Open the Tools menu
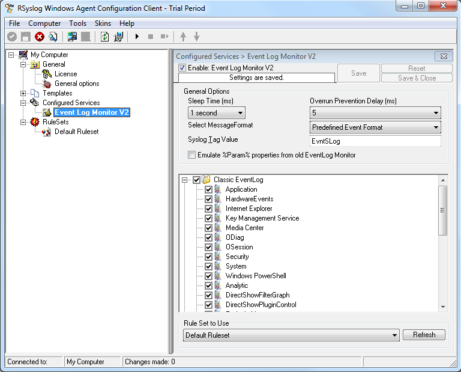 click(x=77, y=23)
